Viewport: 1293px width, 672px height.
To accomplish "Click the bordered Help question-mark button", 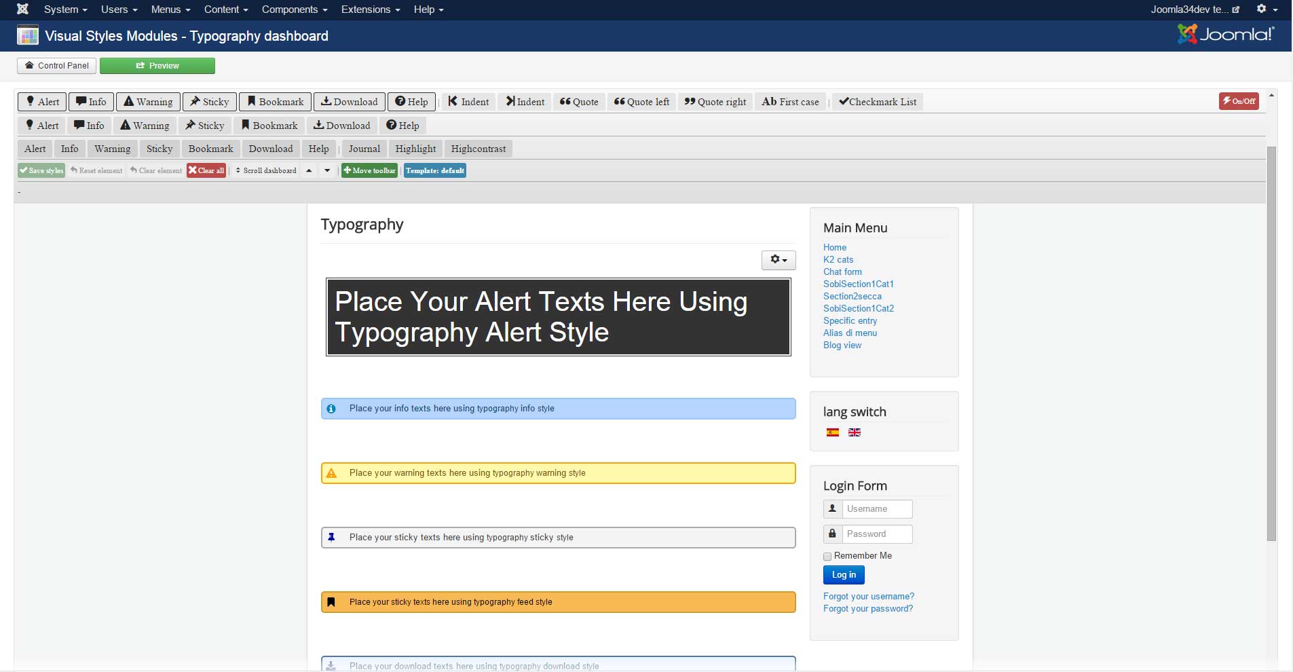I will tap(411, 102).
